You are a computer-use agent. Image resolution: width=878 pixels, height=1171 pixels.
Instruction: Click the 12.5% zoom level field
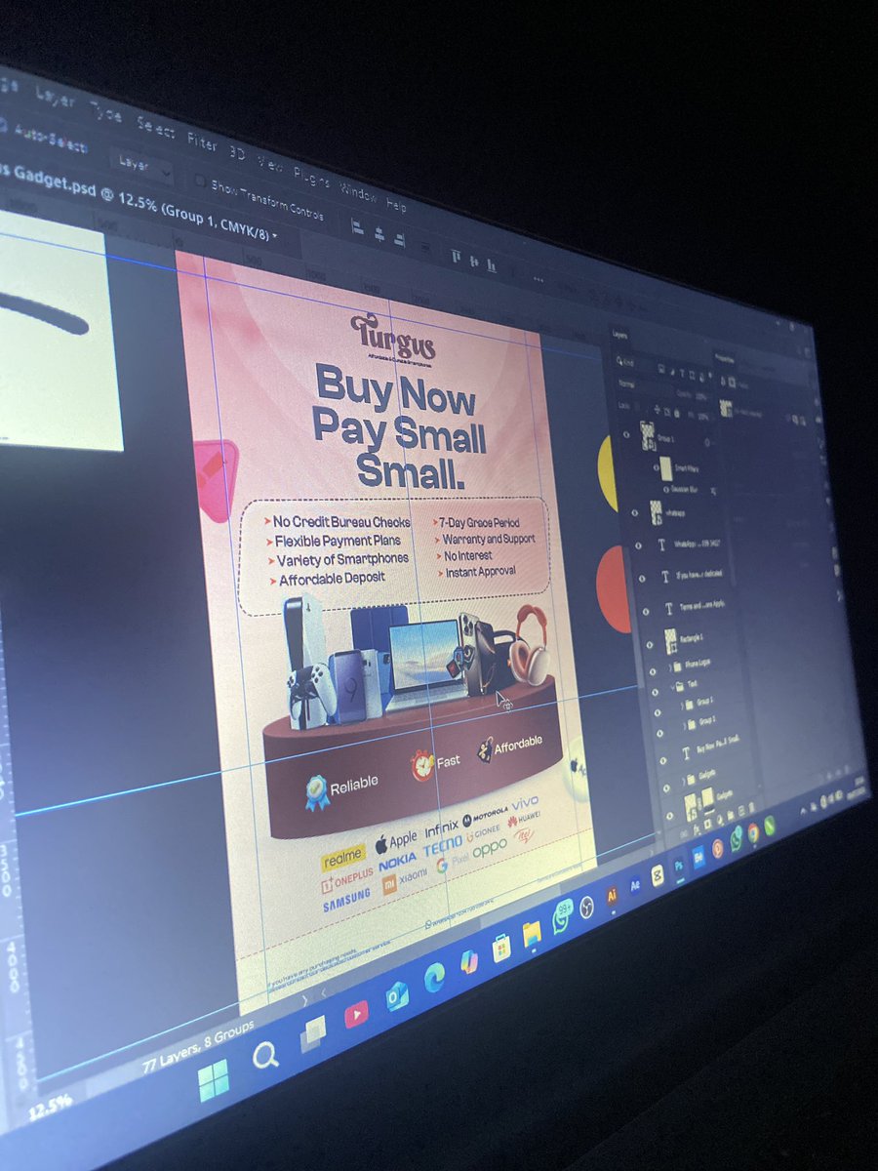49,1107
